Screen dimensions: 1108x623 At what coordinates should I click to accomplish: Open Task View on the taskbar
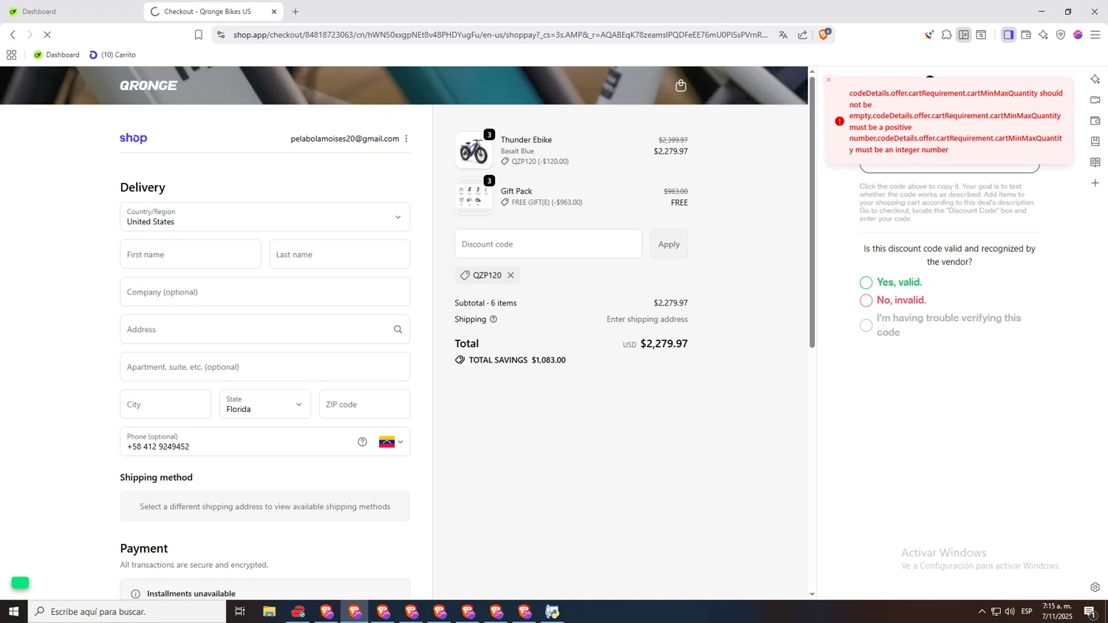coord(240,611)
